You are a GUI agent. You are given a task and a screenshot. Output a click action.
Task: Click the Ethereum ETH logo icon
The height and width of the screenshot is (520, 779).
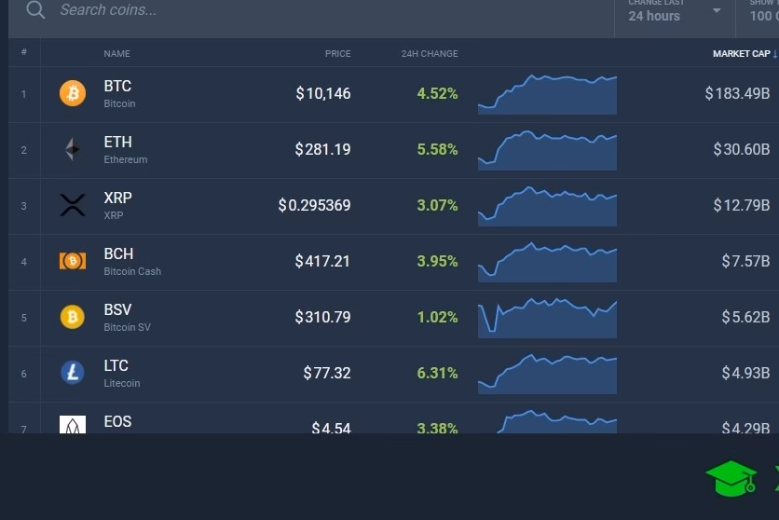(73, 149)
